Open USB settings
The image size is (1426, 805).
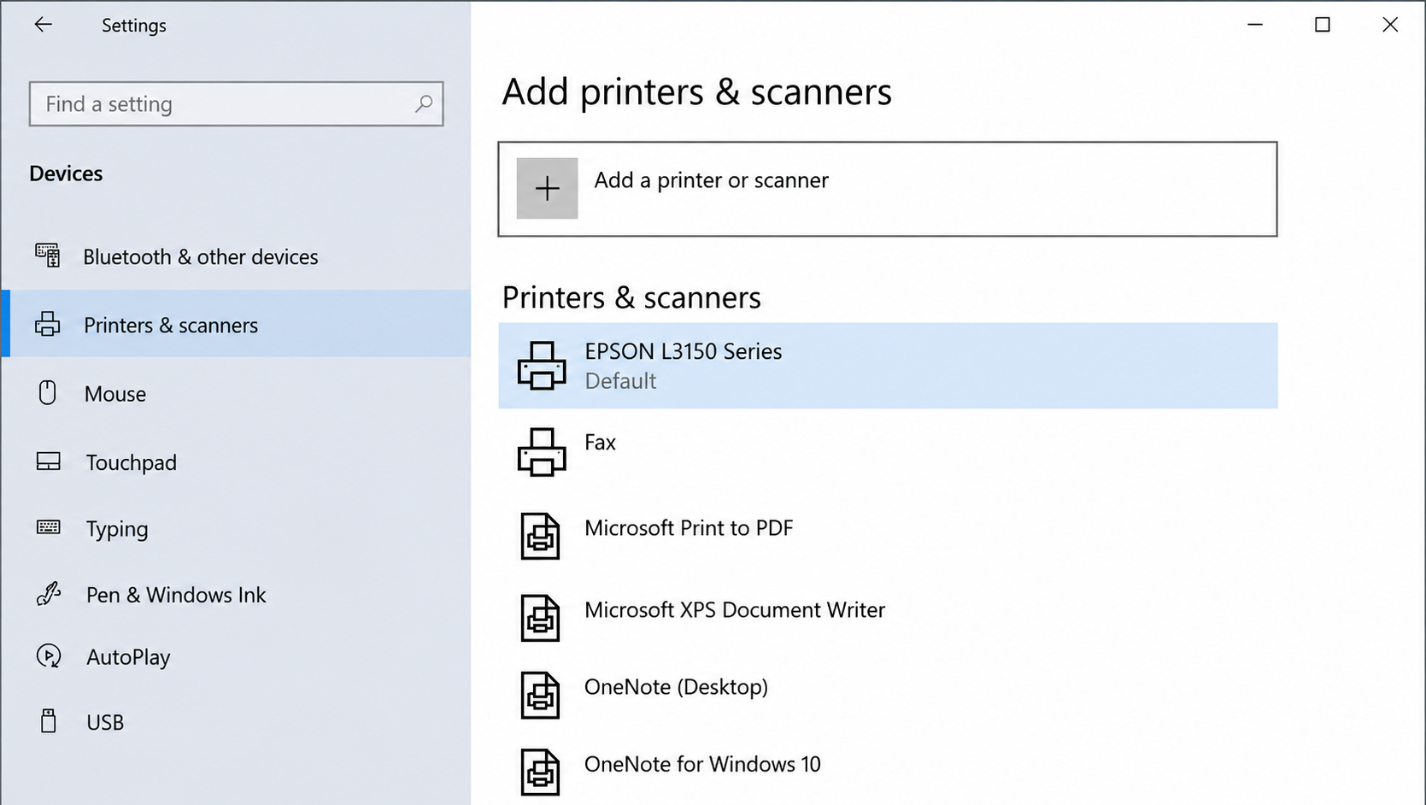(237, 721)
